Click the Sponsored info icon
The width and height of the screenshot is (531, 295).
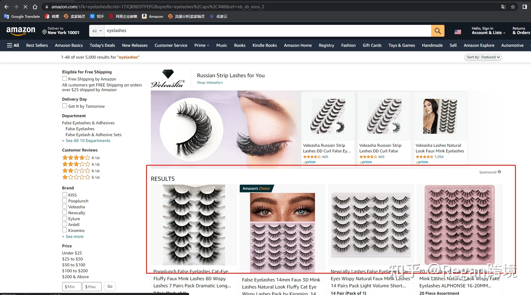pyautogui.click(x=499, y=172)
